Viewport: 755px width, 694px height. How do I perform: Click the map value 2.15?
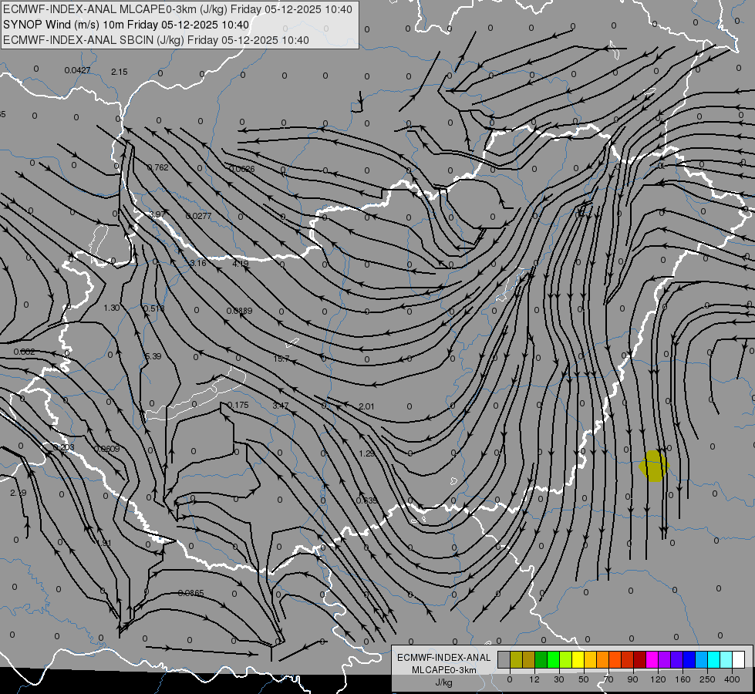coord(120,72)
